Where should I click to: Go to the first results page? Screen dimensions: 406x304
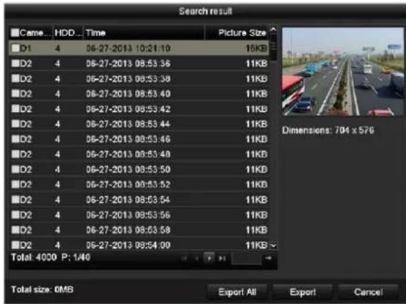[185, 259]
